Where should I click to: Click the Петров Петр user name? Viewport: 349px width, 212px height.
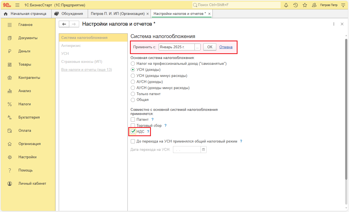click(329, 5)
